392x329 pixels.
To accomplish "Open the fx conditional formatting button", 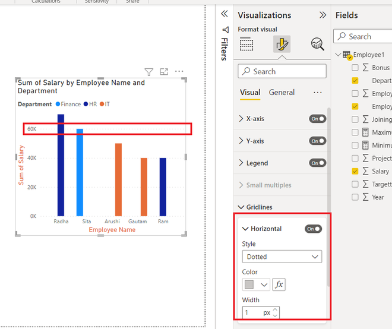I will [279, 284].
